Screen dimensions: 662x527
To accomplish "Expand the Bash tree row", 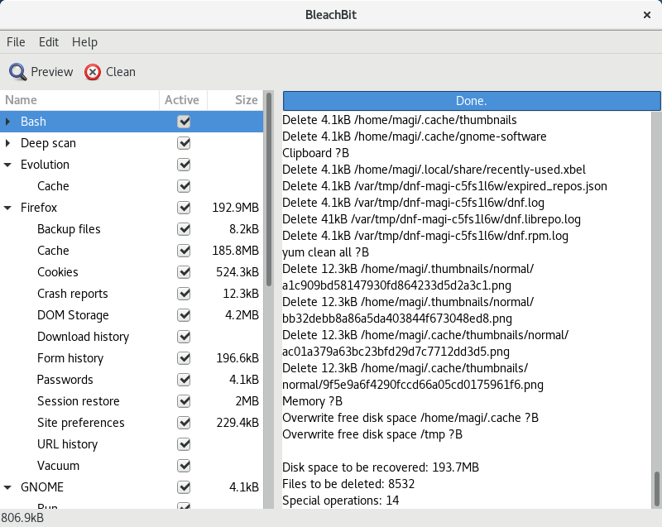I will click(7, 122).
